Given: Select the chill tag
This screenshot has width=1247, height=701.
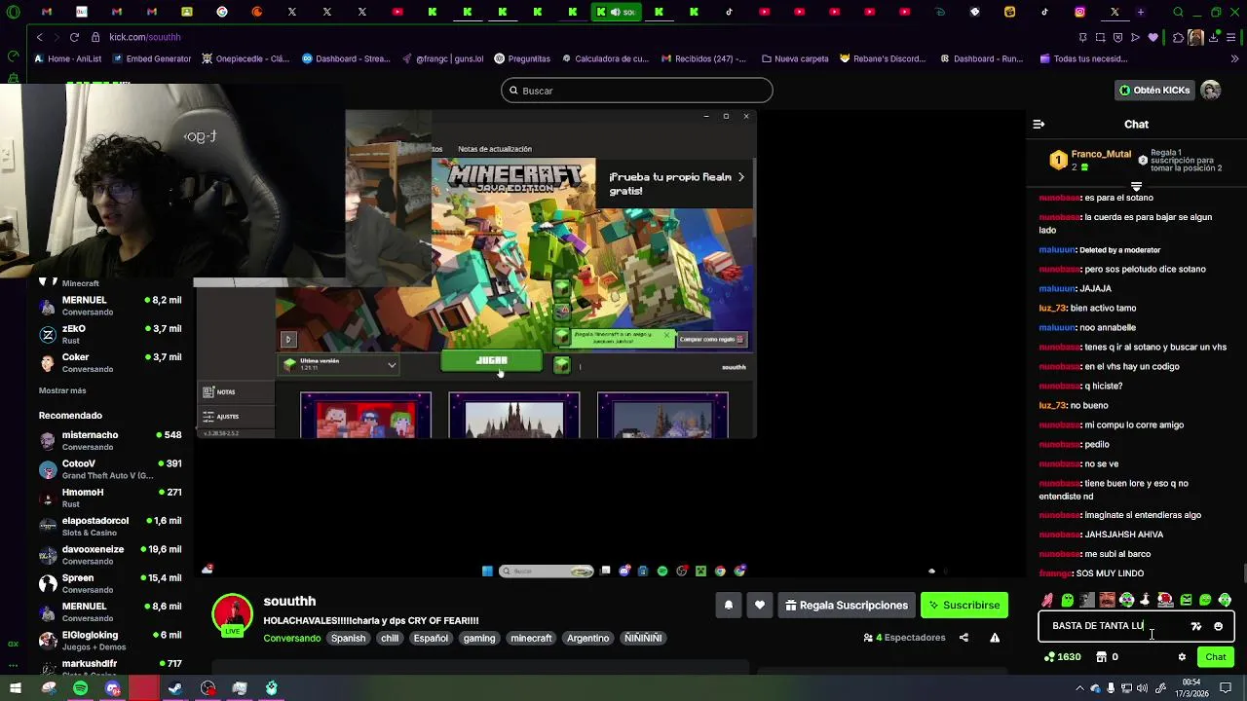Looking at the screenshot, I should [390, 639].
